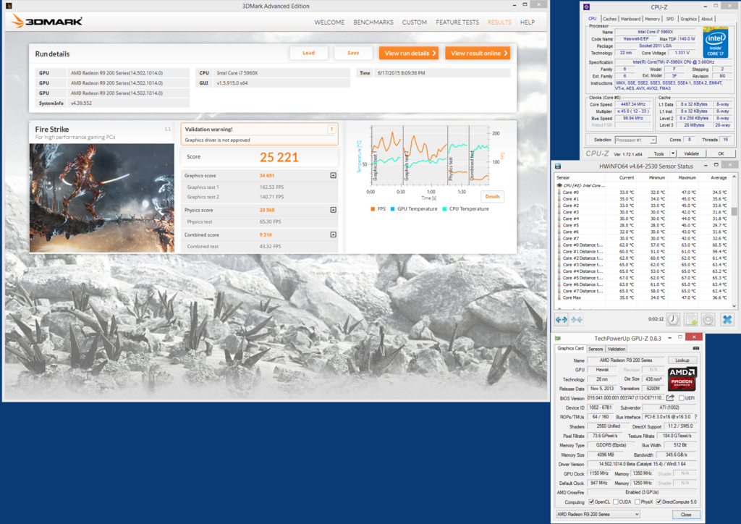Click Lookup button in GPU-Z
Screen dimensions: 741x524
pyautogui.click(x=682, y=360)
